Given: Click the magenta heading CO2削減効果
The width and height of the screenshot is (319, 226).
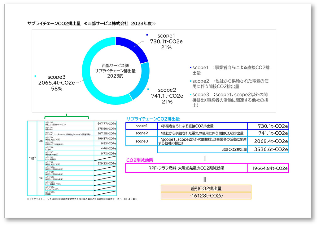Looking at the screenshot, I should click(x=140, y=160).
